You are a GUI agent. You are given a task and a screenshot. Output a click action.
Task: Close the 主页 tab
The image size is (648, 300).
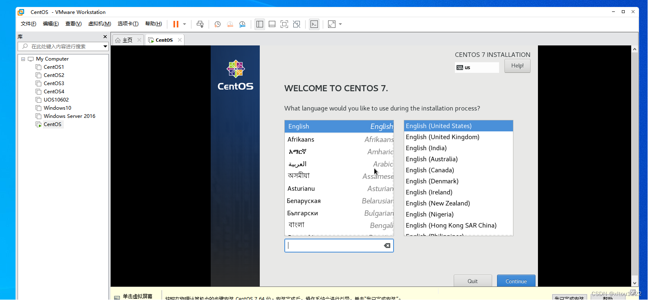coord(139,40)
